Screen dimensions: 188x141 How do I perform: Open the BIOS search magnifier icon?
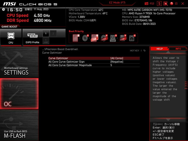coord(165,3)
